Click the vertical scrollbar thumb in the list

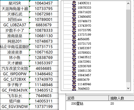click(128, 46)
